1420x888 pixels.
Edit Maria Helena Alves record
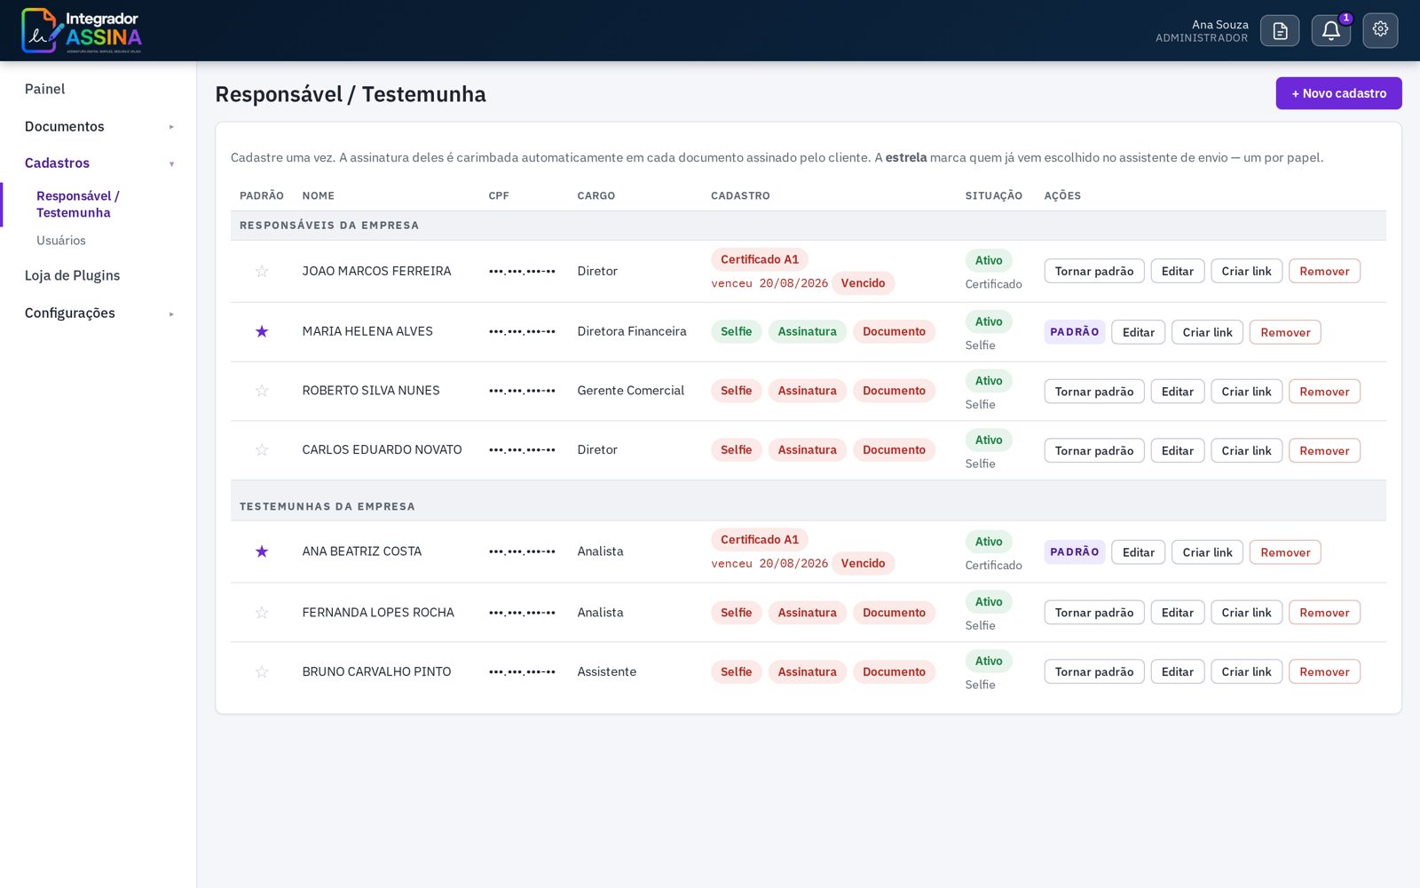(x=1138, y=332)
